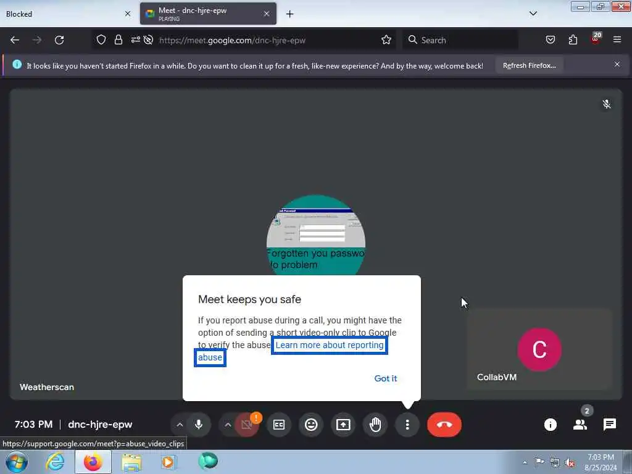Leave the call with the red button
The image size is (632, 474).
pos(444,425)
